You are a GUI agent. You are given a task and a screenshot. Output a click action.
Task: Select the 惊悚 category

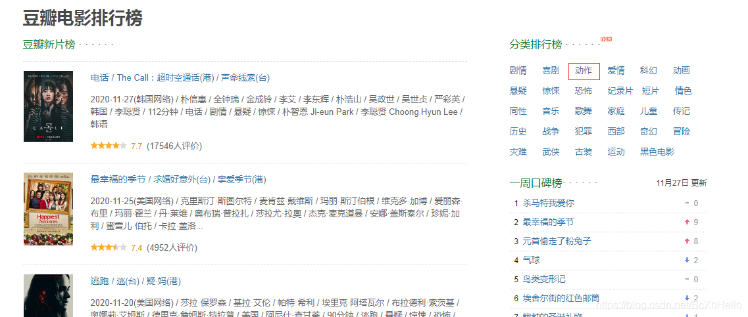(x=551, y=91)
